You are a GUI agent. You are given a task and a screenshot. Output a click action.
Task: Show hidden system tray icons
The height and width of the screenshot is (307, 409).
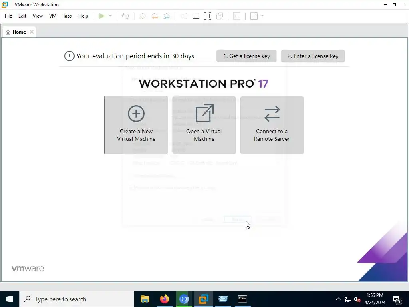click(x=338, y=299)
